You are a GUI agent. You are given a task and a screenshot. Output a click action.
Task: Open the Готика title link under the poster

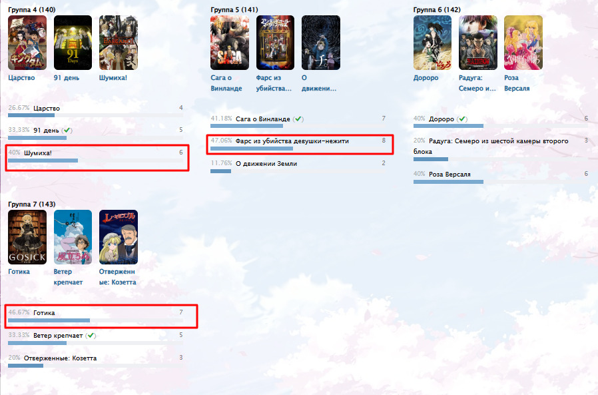(19, 271)
